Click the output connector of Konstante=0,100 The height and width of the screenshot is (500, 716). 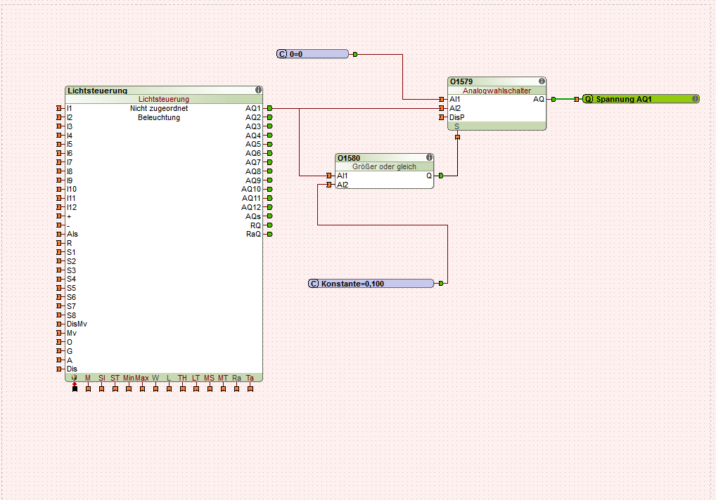click(441, 284)
